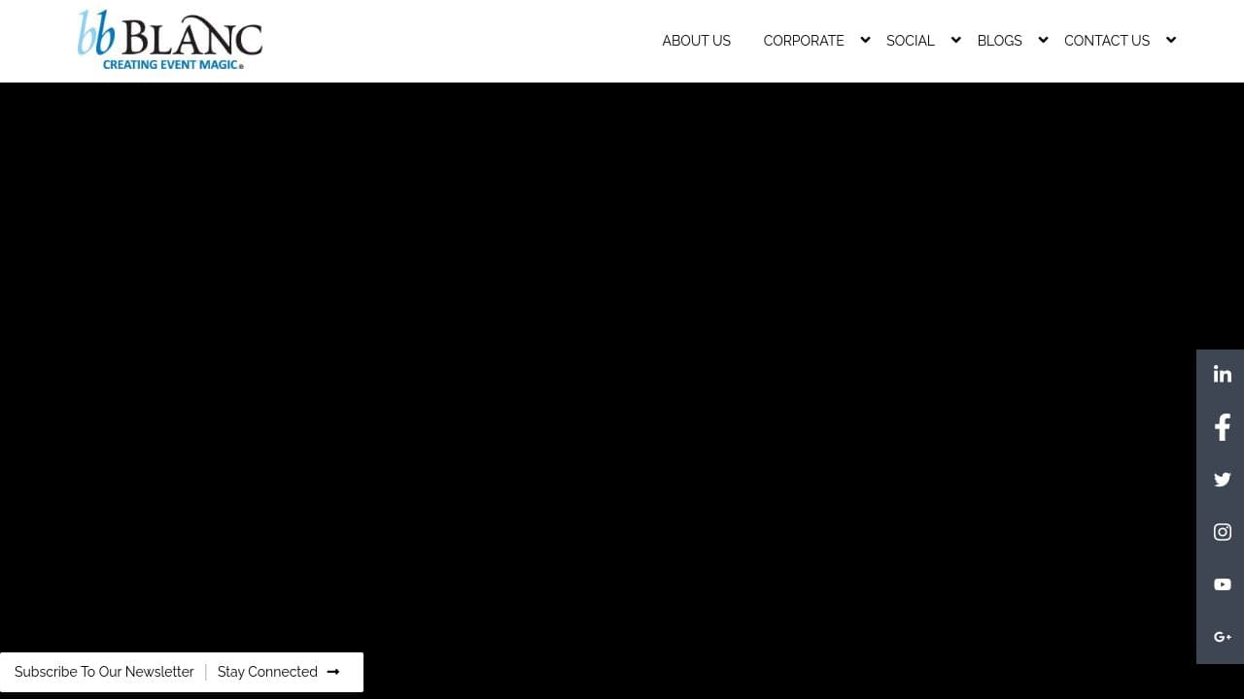
Task: Open the YouTube channel icon
Action: click(x=1222, y=584)
